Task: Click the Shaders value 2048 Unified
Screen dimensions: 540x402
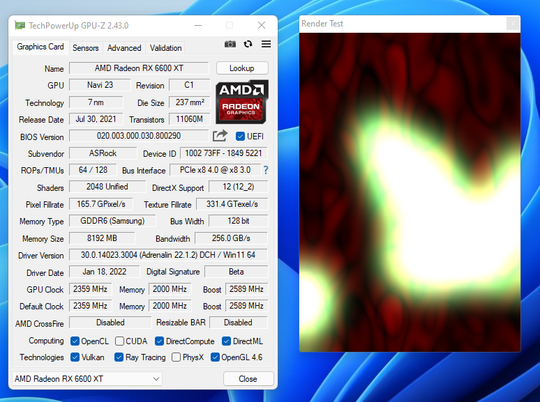Action: pyautogui.click(x=107, y=187)
